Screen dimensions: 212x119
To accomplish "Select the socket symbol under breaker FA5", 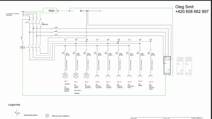I will (x=108, y=76).
